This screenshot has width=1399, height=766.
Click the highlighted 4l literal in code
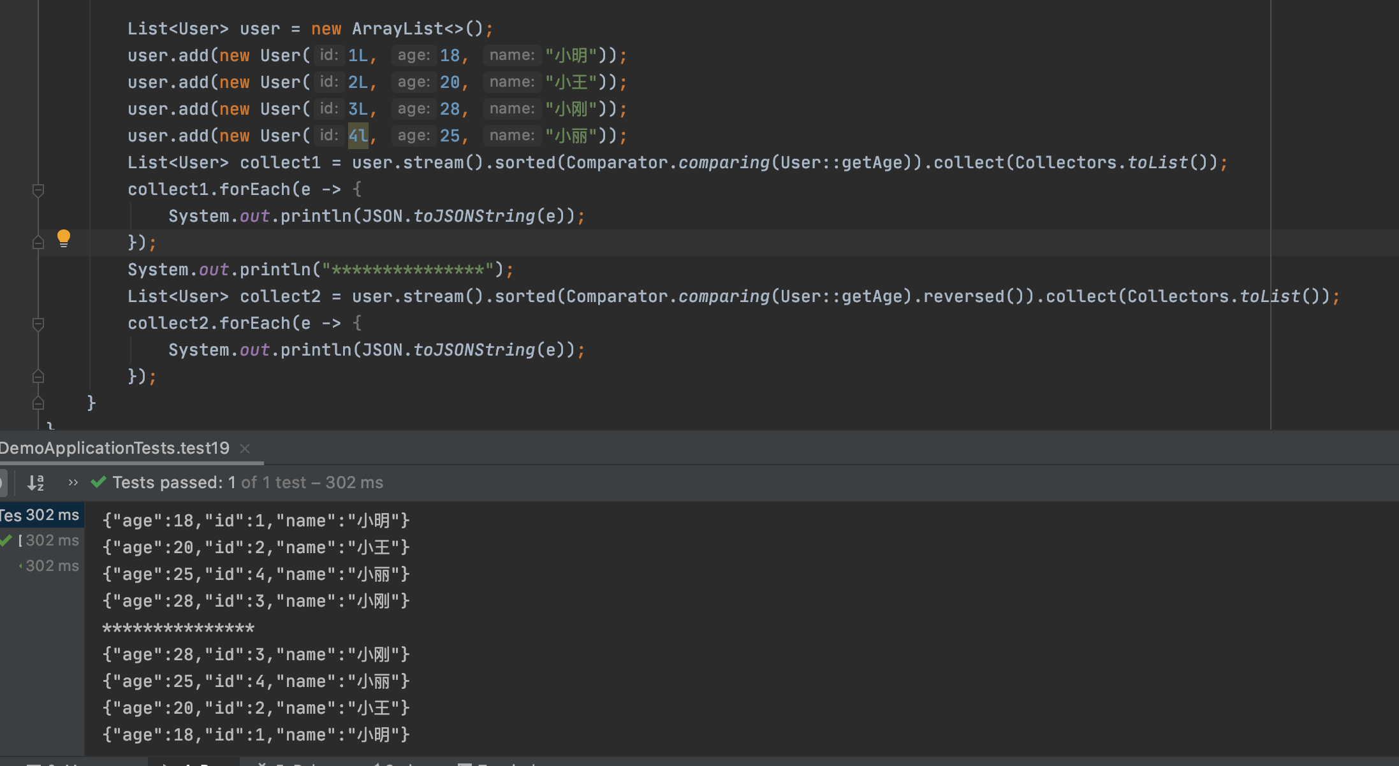(x=358, y=136)
